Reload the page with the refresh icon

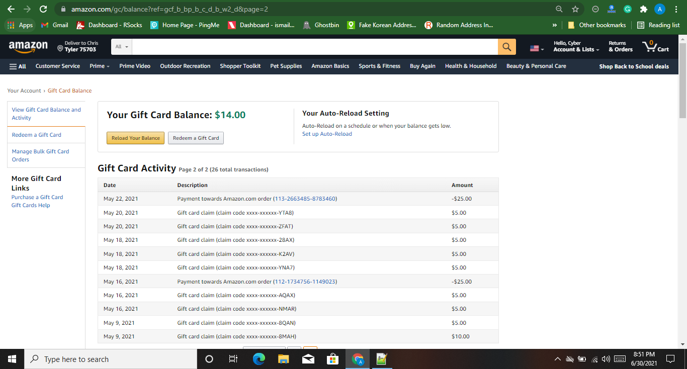(43, 9)
